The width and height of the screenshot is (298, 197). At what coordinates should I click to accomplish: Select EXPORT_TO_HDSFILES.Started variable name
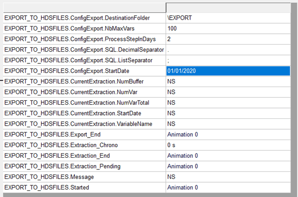(47, 188)
